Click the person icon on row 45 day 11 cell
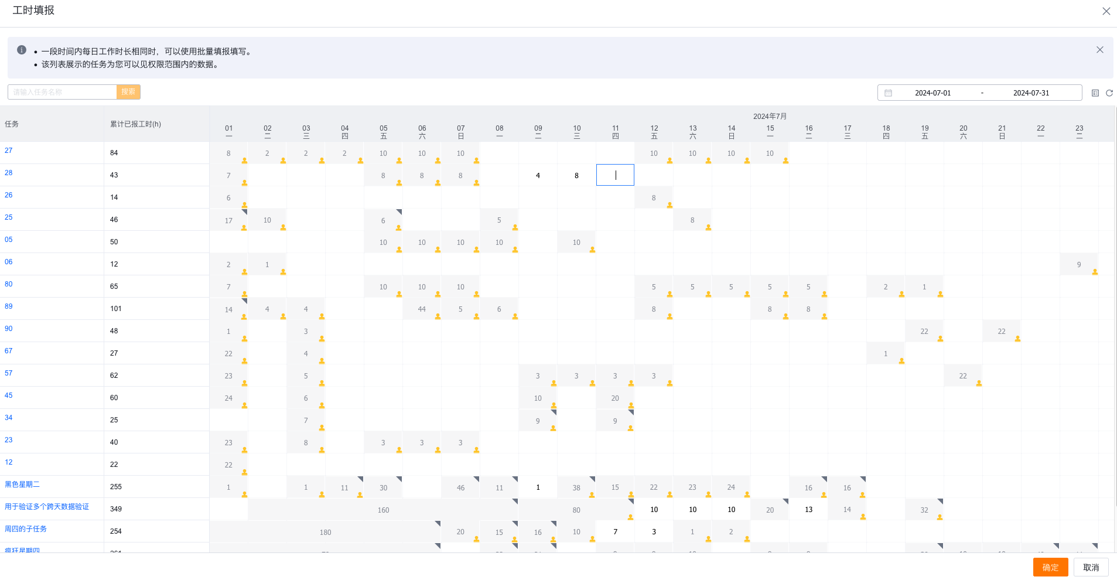The image size is (1117, 580). tap(630, 405)
